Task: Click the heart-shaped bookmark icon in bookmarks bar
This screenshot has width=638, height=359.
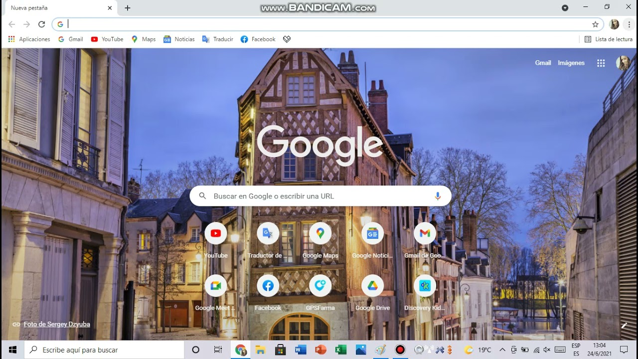Action: click(x=287, y=39)
